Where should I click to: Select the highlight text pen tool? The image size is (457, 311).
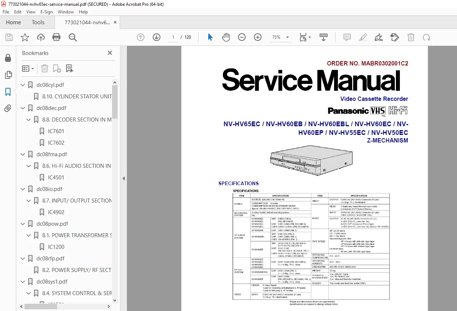pos(363,37)
